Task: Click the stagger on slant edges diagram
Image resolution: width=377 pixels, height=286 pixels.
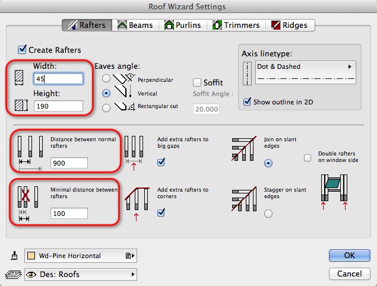Action: tap(244, 199)
